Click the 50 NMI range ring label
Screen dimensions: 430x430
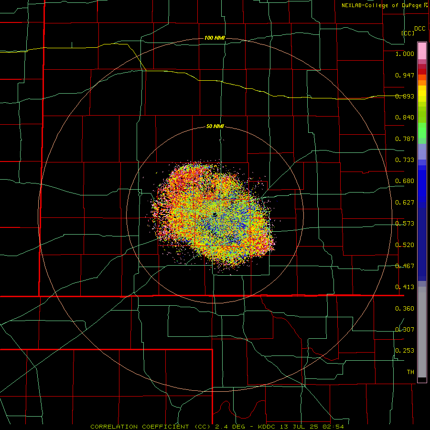pos(215,127)
